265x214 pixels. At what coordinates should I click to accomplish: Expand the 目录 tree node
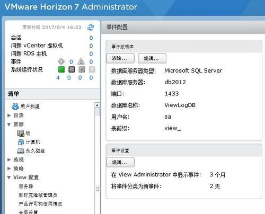(x=9, y=115)
